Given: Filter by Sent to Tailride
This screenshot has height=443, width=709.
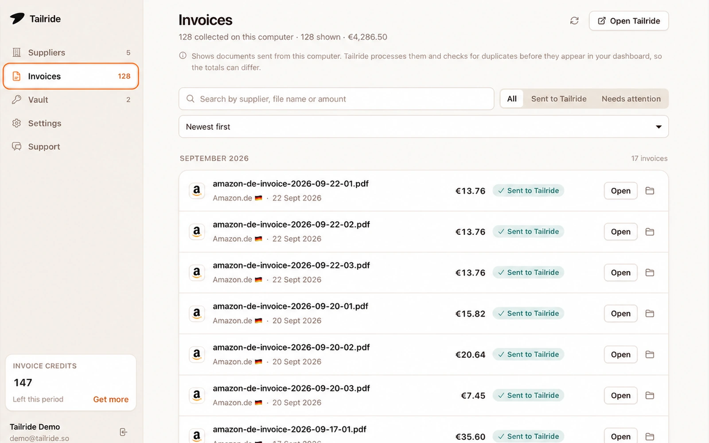Looking at the screenshot, I should click(x=559, y=99).
